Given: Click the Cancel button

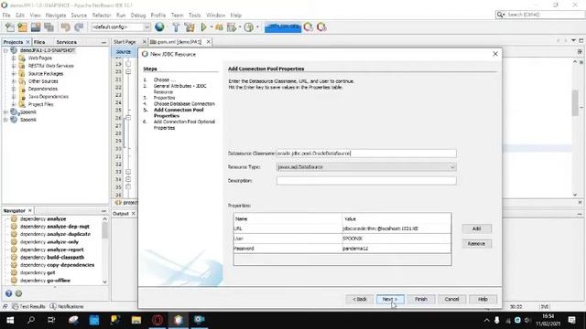Looking at the screenshot, I should [451, 299].
